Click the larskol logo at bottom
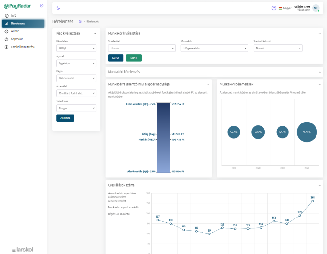 click(x=22, y=249)
